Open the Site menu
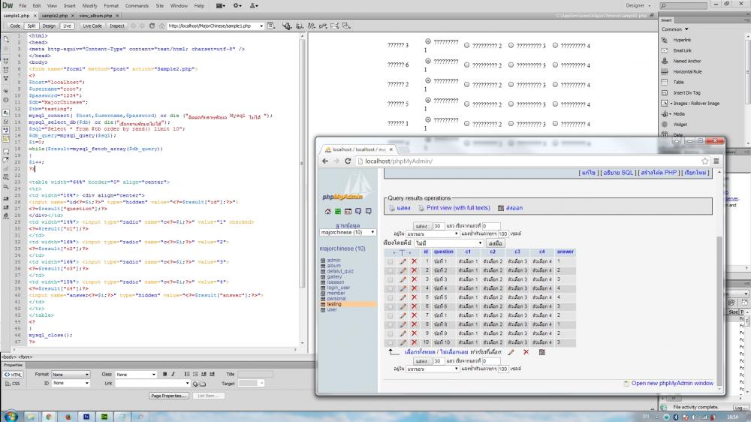Screen dimensions: 751x422 [x=159, y=6]
